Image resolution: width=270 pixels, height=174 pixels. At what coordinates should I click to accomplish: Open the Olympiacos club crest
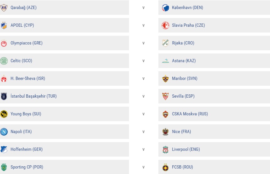[x=4, y=43]
